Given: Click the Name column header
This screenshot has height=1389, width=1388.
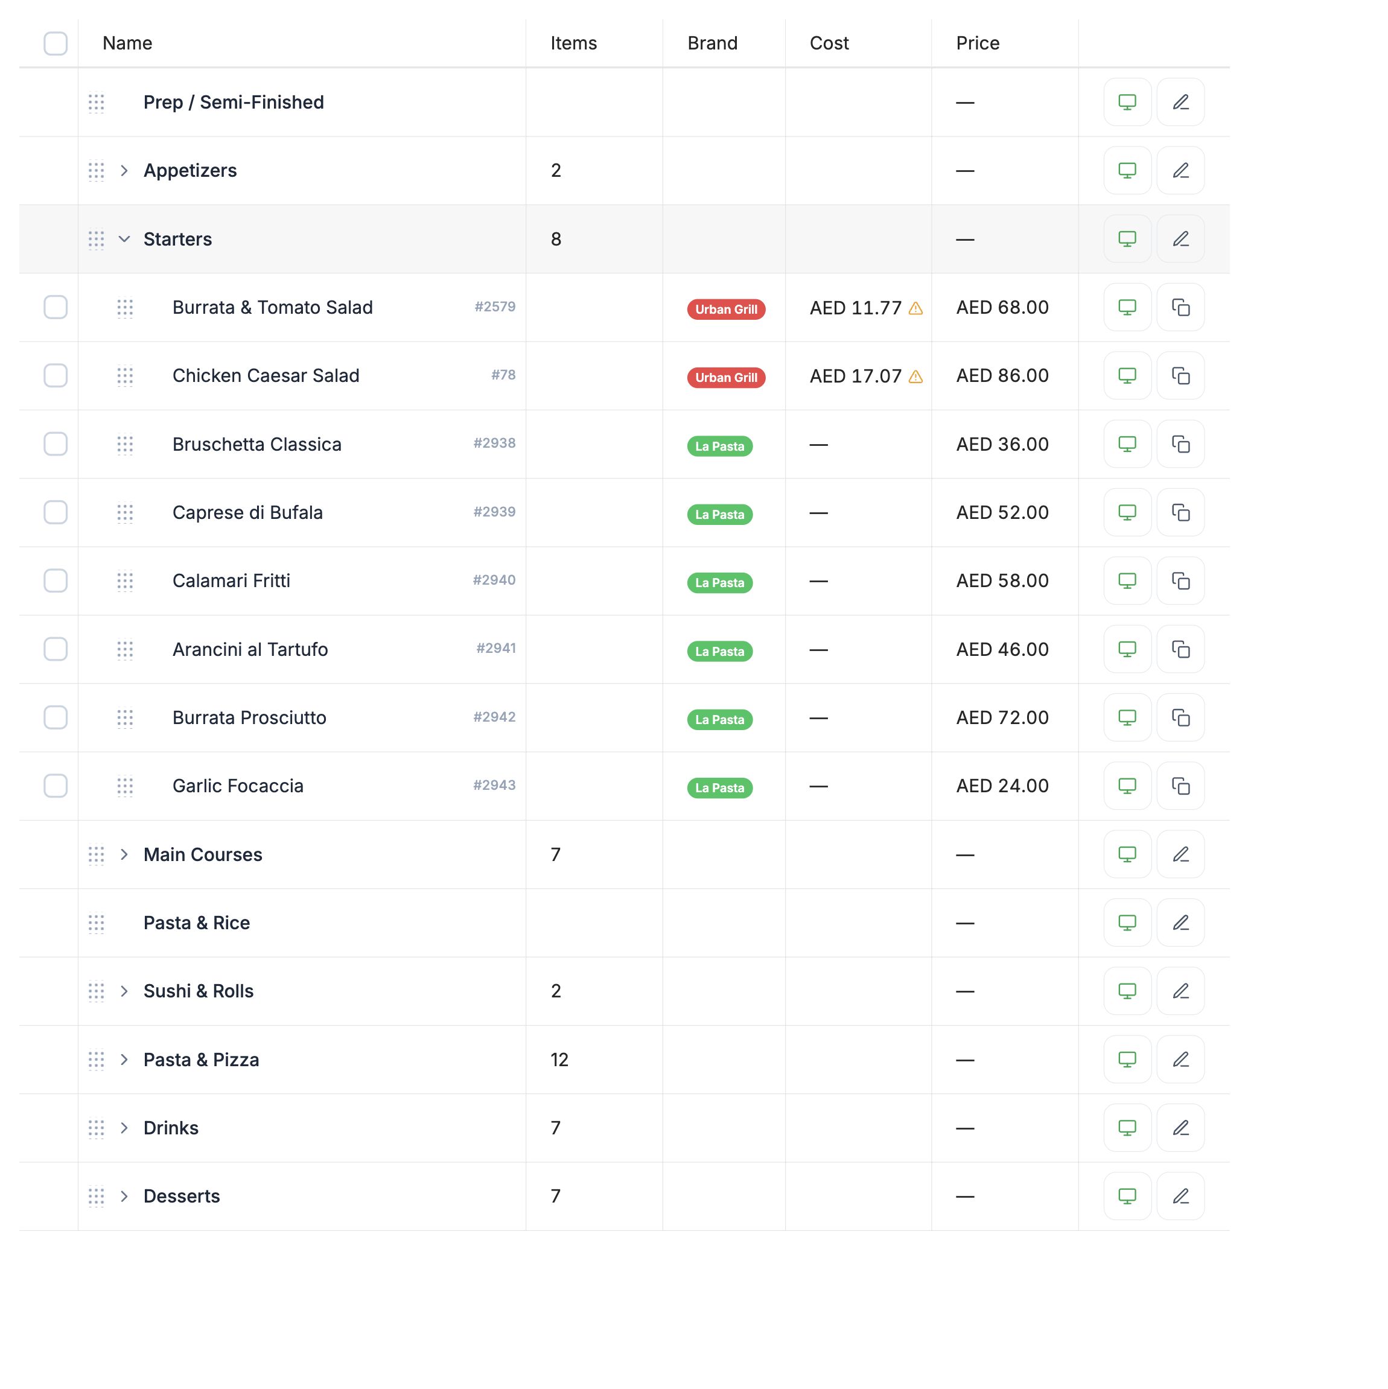Looking at the screenshot, I should 127,43.
